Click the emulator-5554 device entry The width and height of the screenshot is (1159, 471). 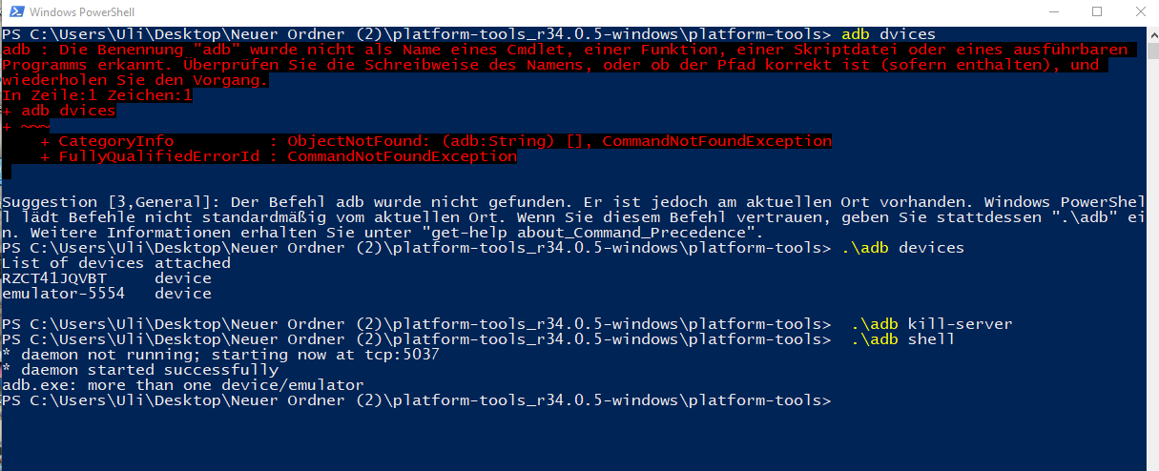tap(64, 294)
